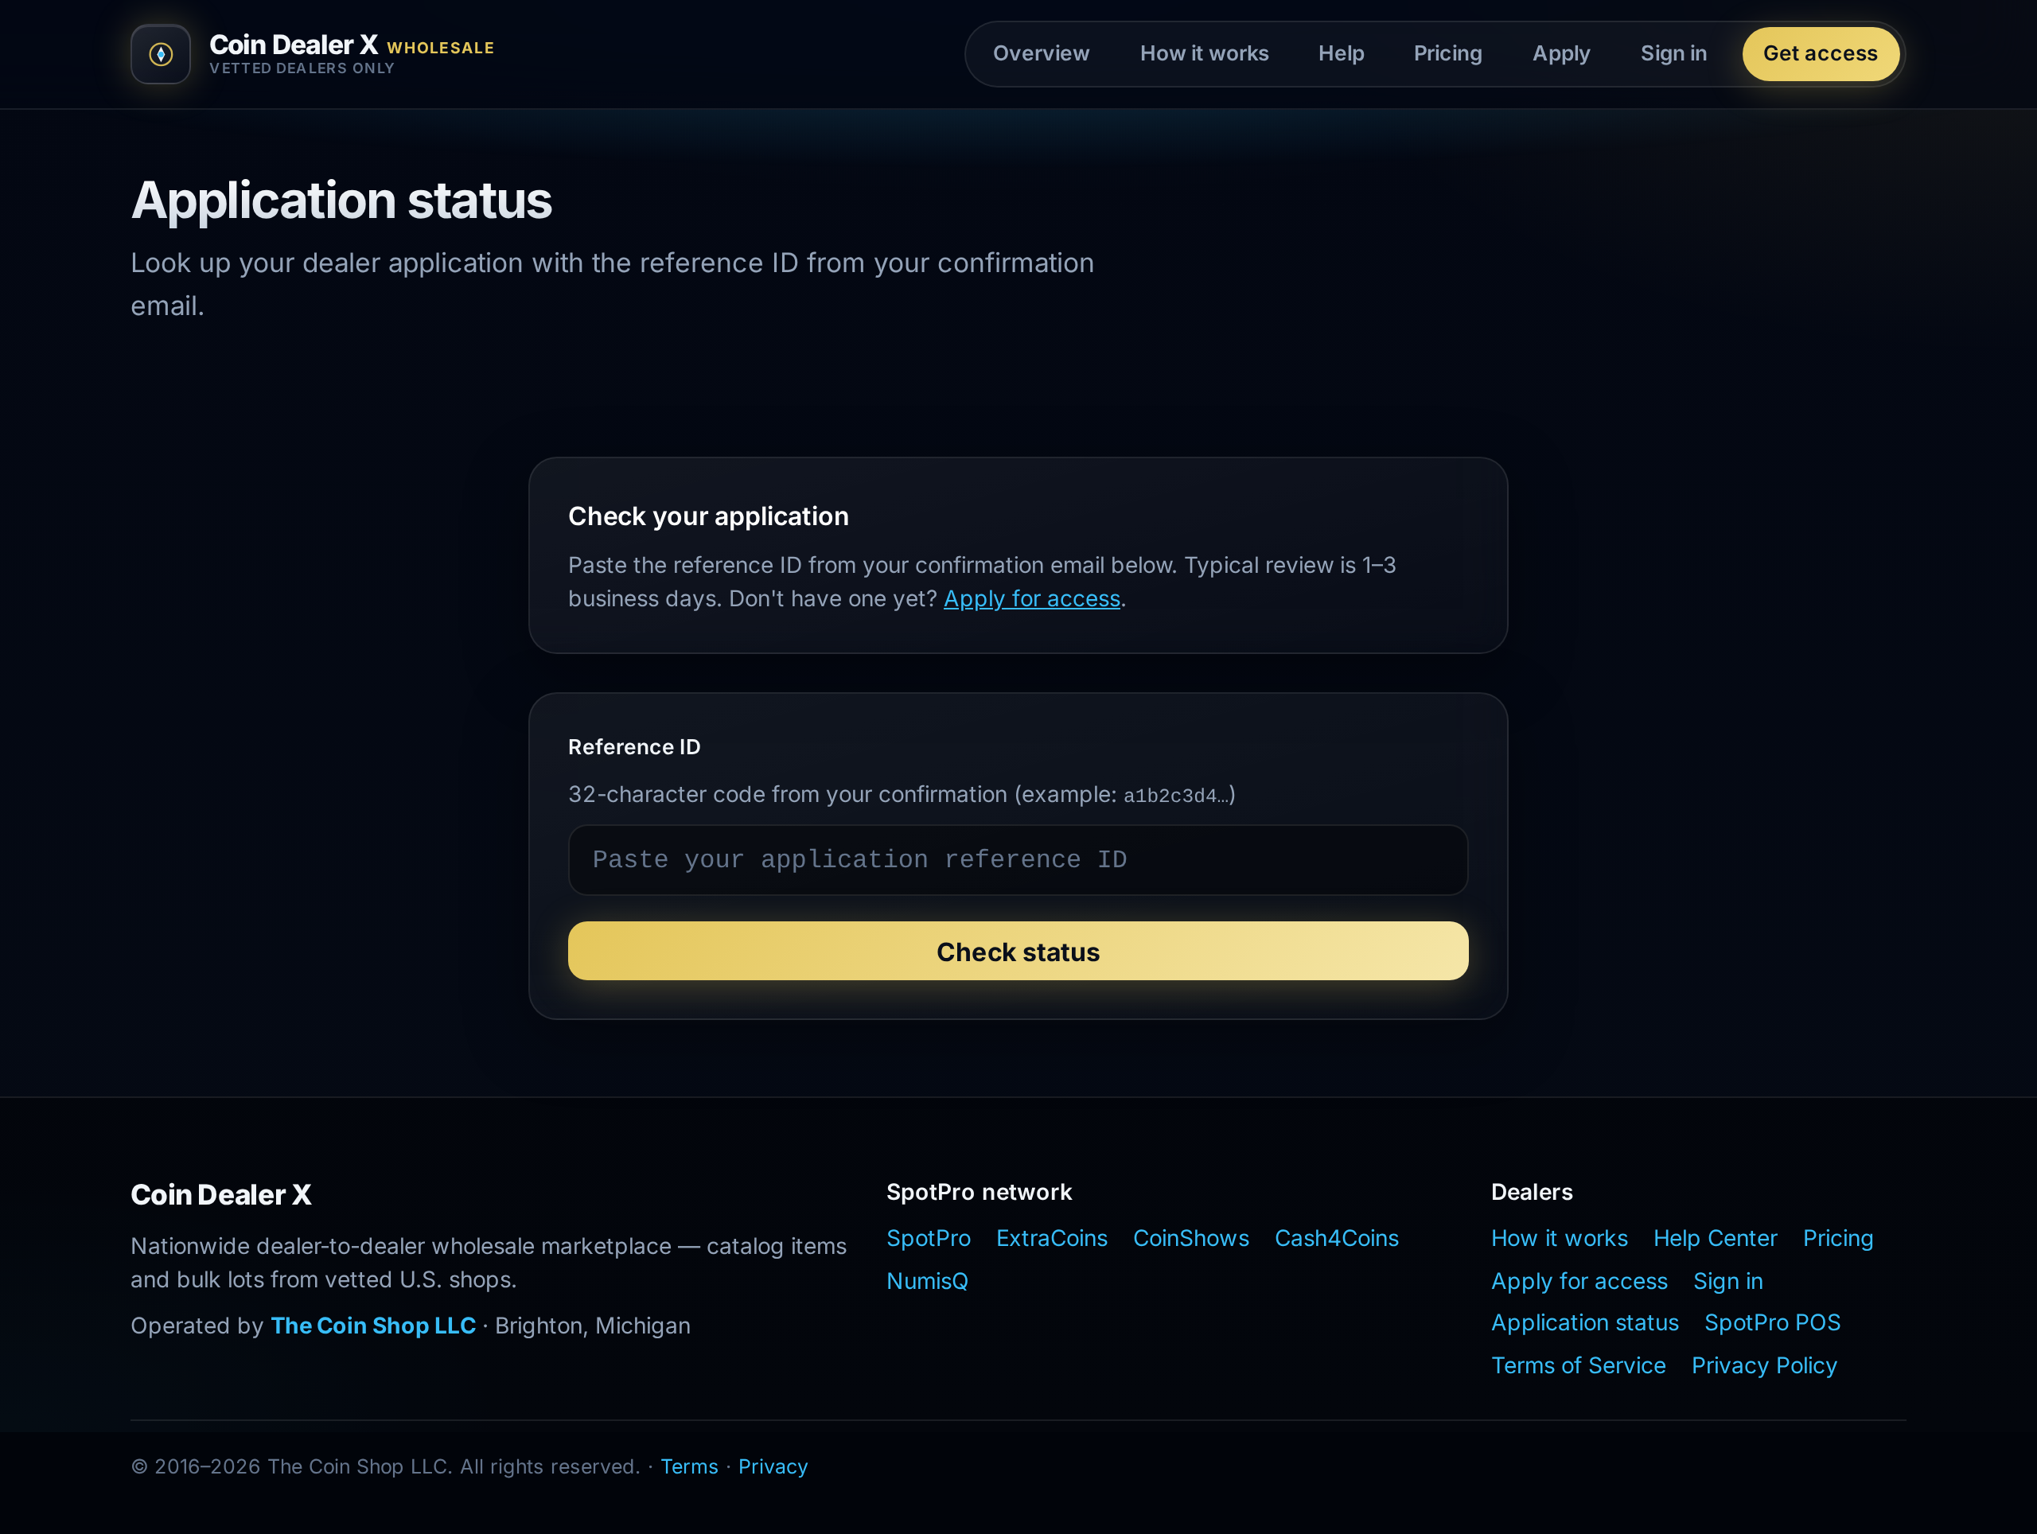Open Privacy Policy footer link
The image size is (2037, 1534).
[x=1763, y=1365]
